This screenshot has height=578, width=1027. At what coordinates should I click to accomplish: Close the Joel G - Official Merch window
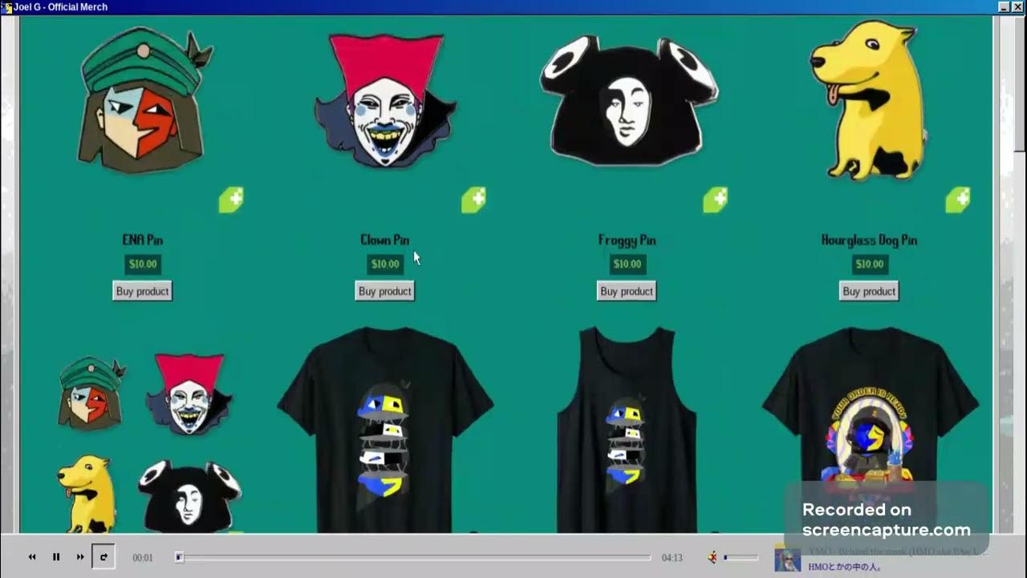(1018, 7)
